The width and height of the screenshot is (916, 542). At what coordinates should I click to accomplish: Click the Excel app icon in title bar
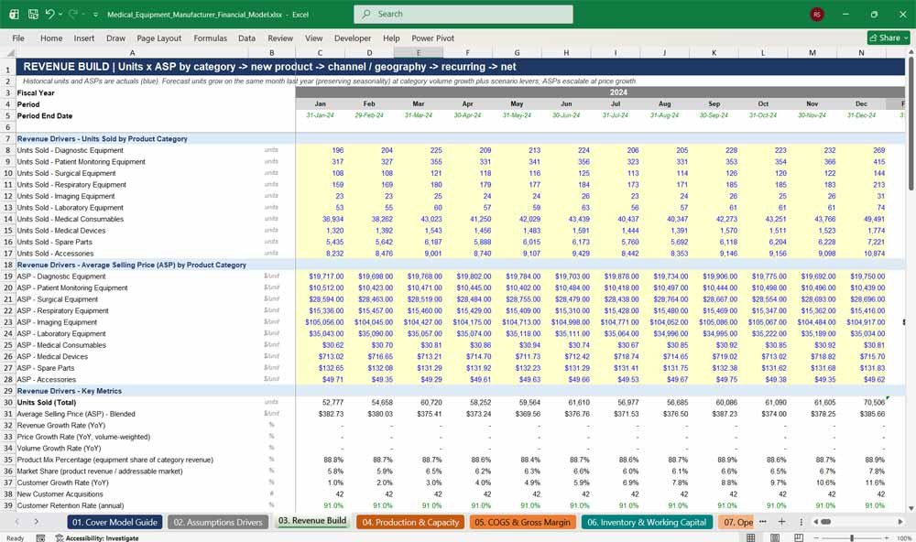[x=14, y=14]
